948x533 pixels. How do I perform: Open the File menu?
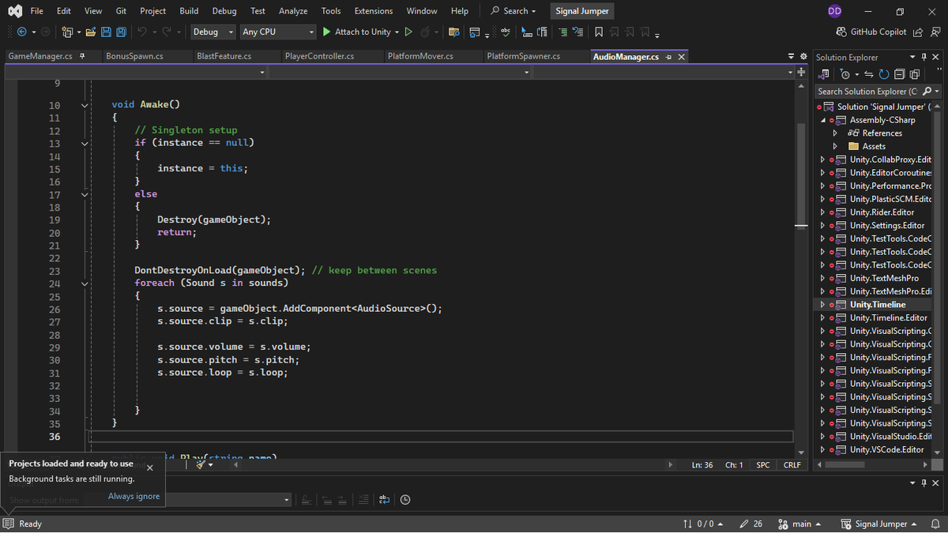coord(37,11)
